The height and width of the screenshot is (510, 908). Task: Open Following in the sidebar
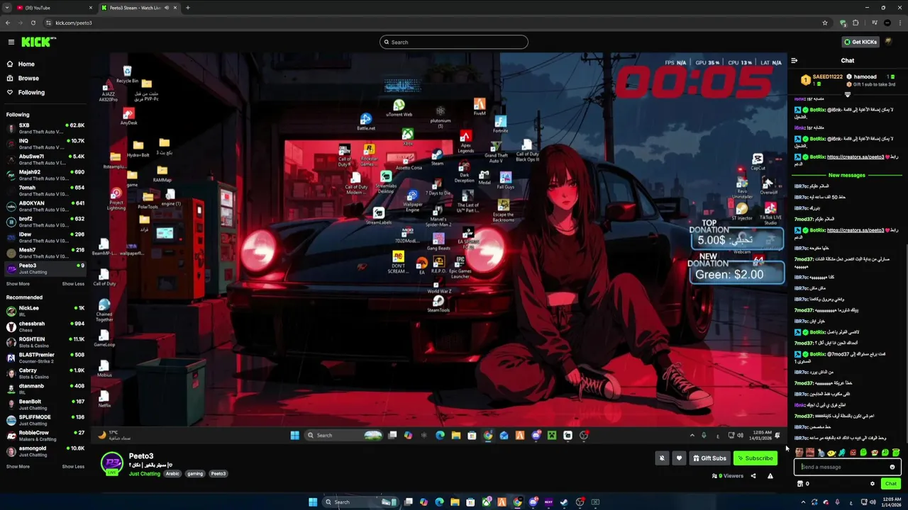(31, 92)
